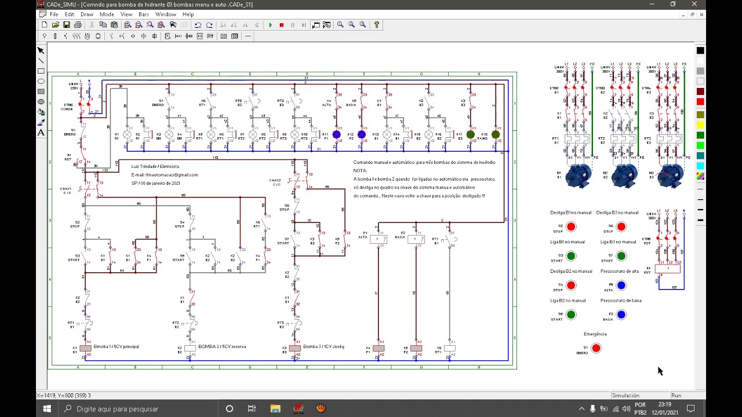
Task: Select the color picker eyedropper tool
Action: pos(41,122)
